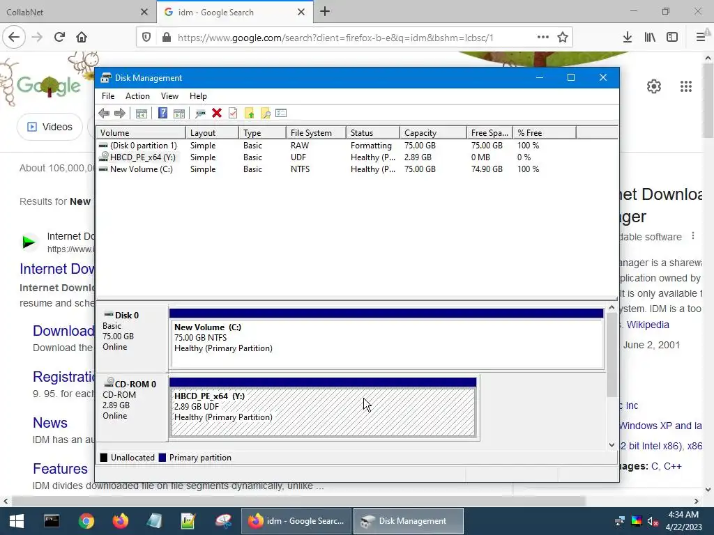Open Command Prompt from taskbar
714x535 pixels.
pos(52,521)
